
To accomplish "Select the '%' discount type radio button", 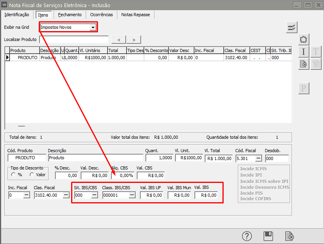I will (13, 175).
